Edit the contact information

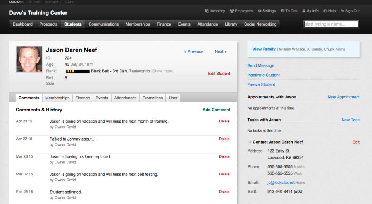356,142
